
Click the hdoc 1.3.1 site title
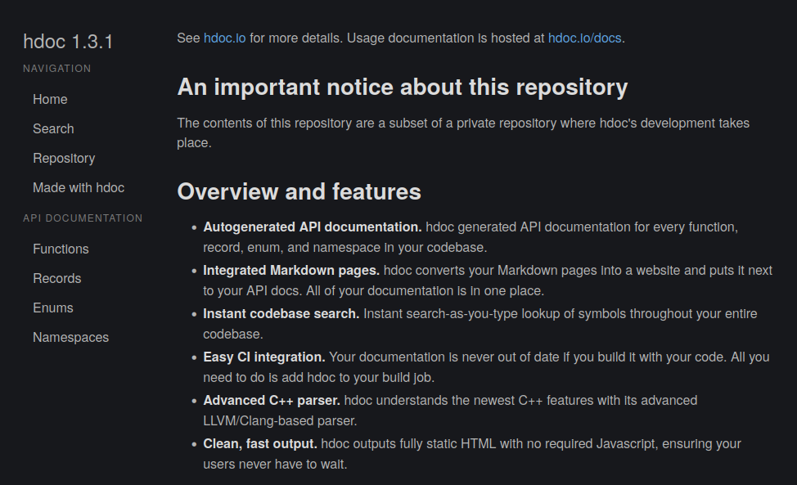(x=68, y=41)
